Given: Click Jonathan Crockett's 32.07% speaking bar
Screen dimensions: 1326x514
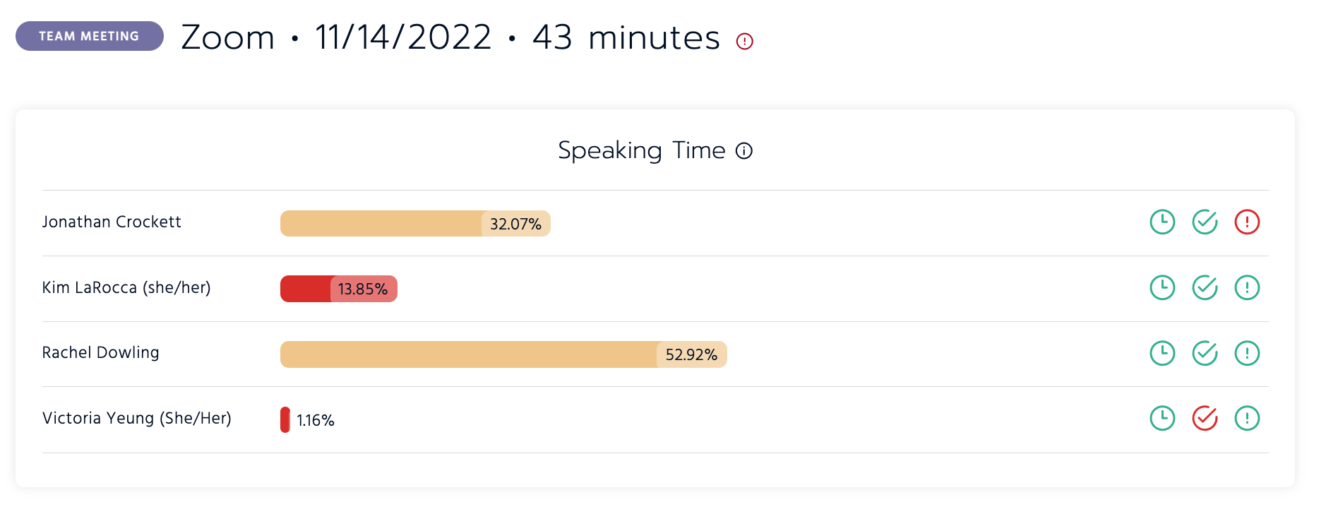Looking at the screenshot, I should click(x=415, y=224).
